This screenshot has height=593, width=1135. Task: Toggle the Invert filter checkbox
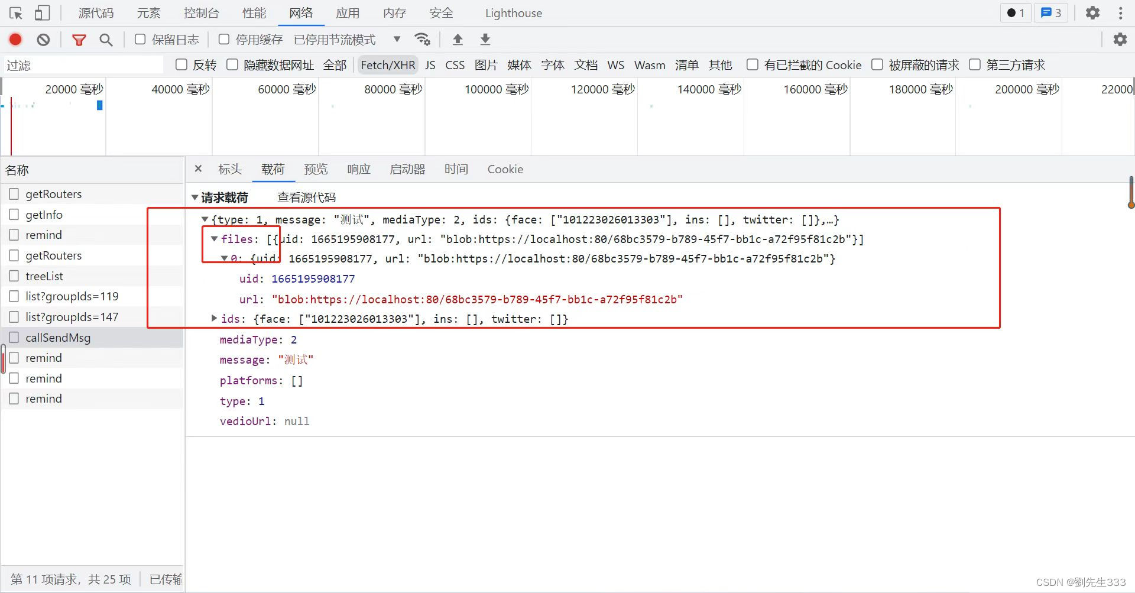pyautogui.click(x=181, y=64)
